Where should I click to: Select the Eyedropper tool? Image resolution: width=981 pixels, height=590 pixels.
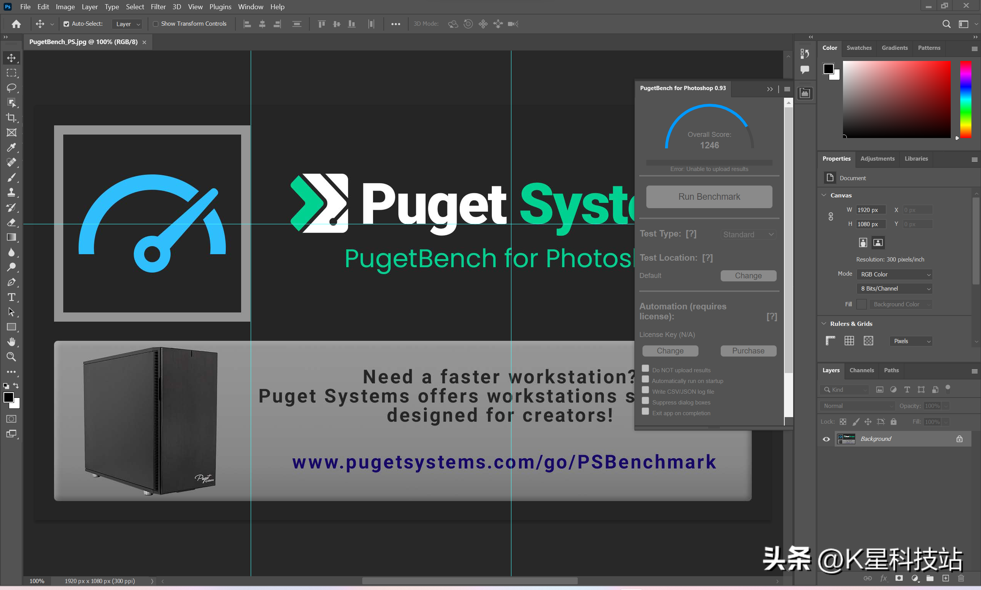(x=11, y=148)
